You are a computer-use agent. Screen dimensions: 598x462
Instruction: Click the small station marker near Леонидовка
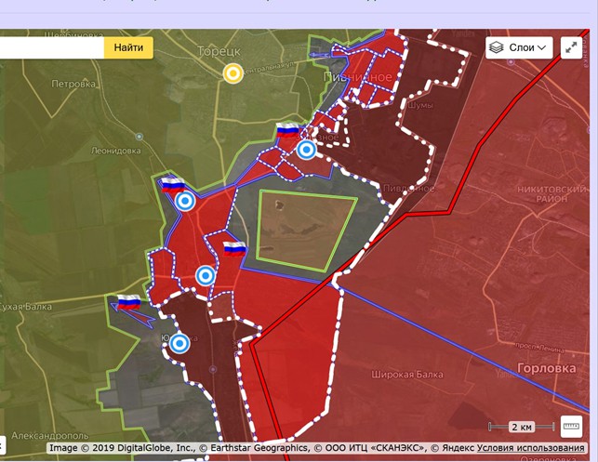click(140, 137)
